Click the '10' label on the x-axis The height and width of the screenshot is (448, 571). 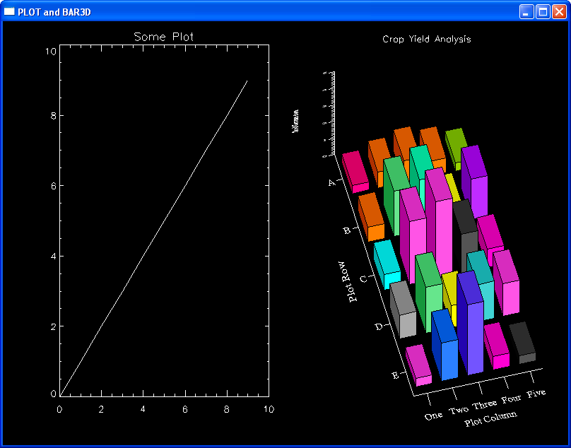pyautogui.click(x=268, y=409)
